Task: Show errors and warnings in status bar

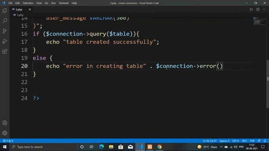Action: pos(8,141)
